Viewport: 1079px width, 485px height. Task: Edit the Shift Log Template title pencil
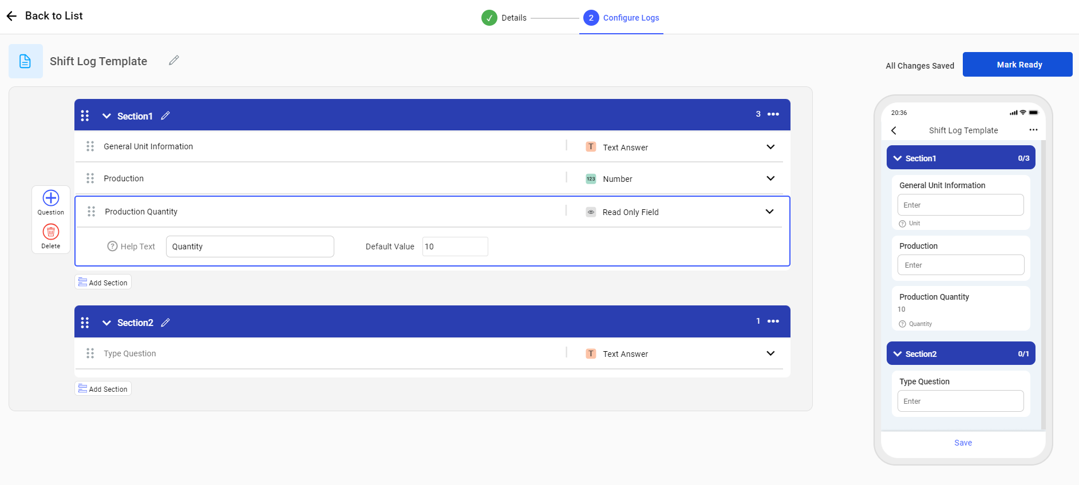pos(174,60)
